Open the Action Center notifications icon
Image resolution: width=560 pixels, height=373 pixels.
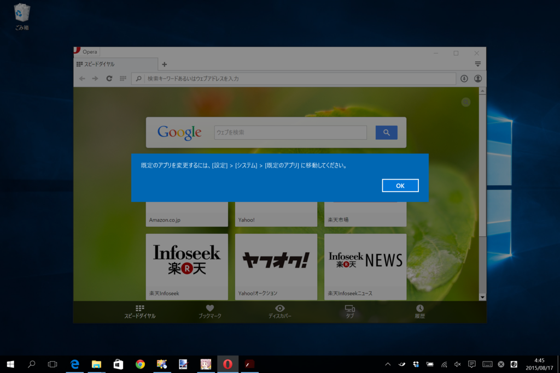[x=472, y=364]
